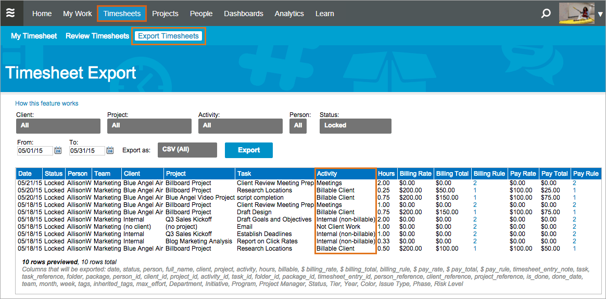The image size is (606, 299).
Task: Open the From date calendar icon
Action: [58, 150]
